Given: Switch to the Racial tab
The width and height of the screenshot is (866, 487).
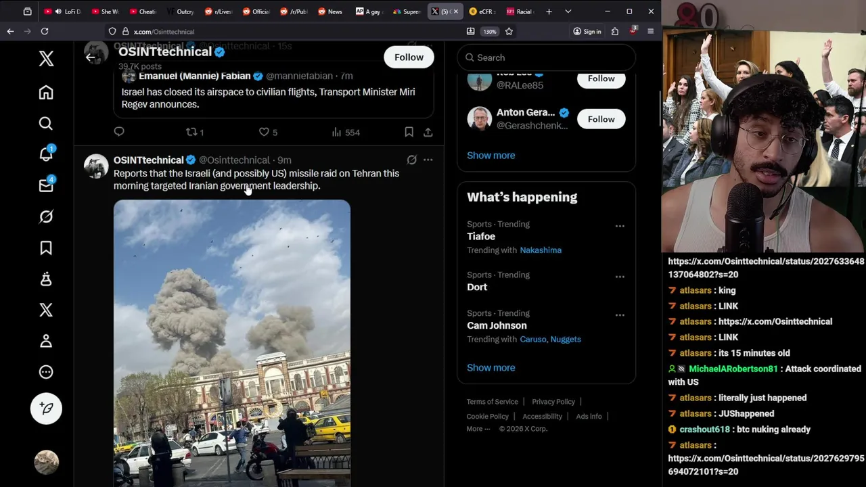Looking at the screenshot, I should click(x=520, y=11).
